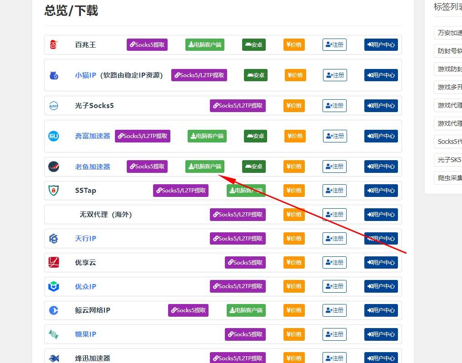Click Socks5/L2TP提取 in 奔富加速器 row
The image size is (462, 363).
[143, 136]
